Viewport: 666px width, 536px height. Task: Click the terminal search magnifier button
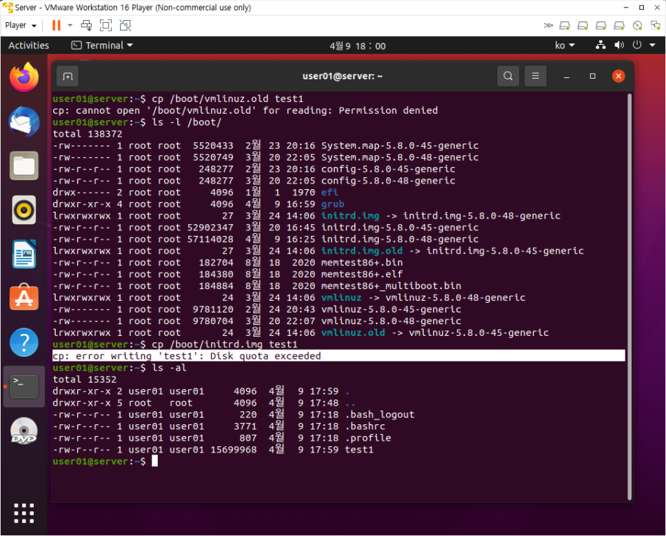pos(508,76)
